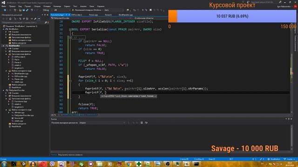Open the Сборка menu
The image size is (298, 167).
(37, 6)
